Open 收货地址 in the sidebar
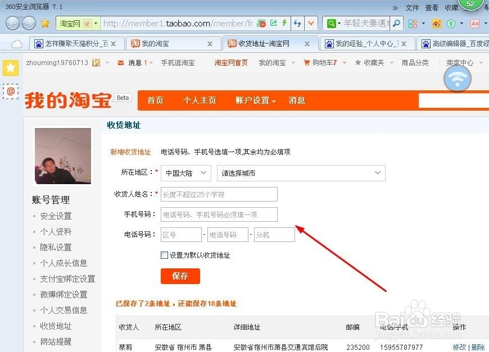 tap(56, 326)
